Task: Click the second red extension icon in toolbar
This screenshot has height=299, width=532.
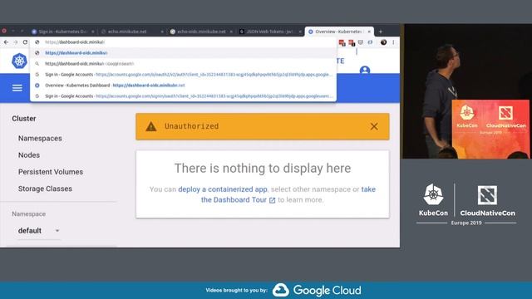Action: pyautogui.click(x=352, y=42)
